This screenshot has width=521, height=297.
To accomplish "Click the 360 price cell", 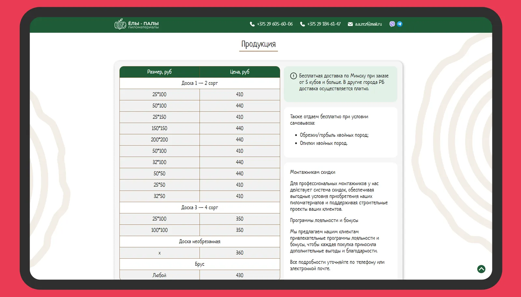I will 240,253.
